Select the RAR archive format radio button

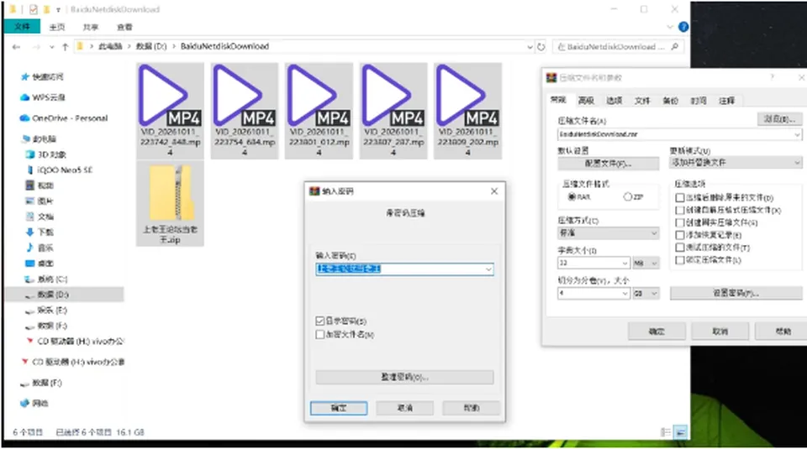572,196
